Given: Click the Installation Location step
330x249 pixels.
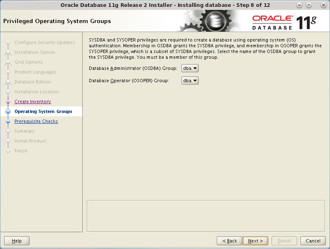Looking at the screenshot, I should tap(37, 92).
